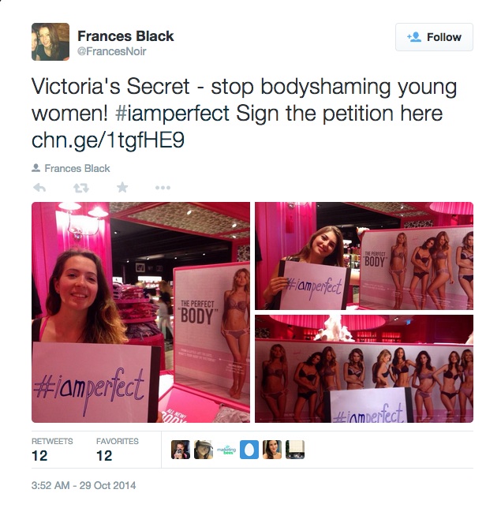Click the Frances Black display name

click(125, 36)
